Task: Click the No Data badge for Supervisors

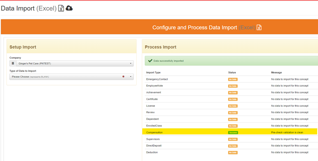Action: [233, 140]
